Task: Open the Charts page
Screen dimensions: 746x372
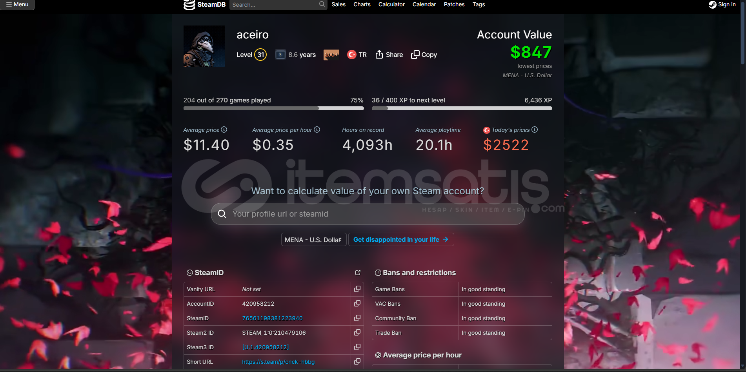Action: [362, 4]
